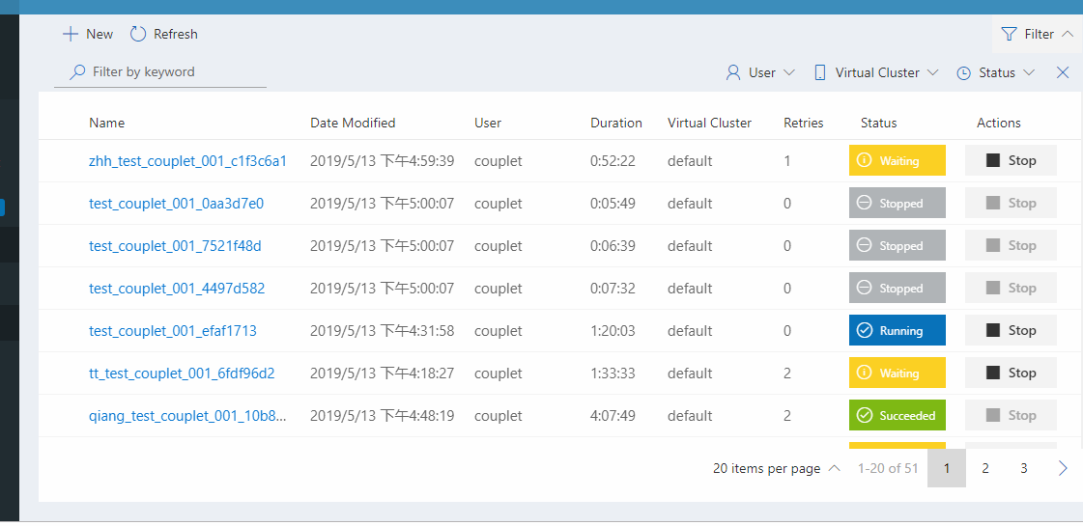Clear filters with the X icon

coord(1063,72)
